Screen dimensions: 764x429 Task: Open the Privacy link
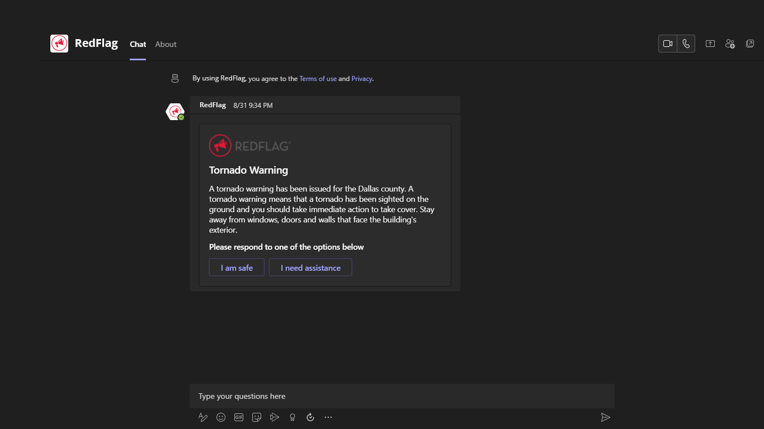click(x=361, y=79)
